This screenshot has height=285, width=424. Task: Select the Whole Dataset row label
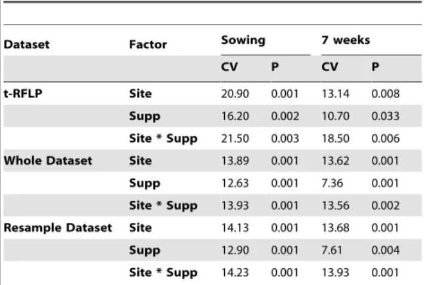[48, 161]
